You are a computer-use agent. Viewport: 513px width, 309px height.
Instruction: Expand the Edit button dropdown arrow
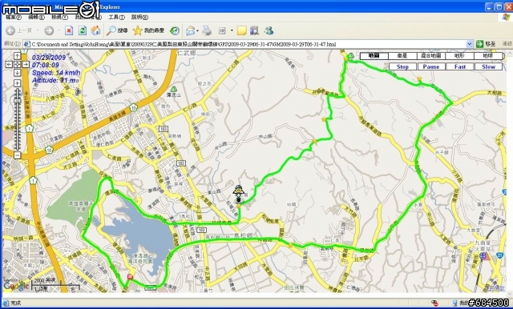coord(232,30)
